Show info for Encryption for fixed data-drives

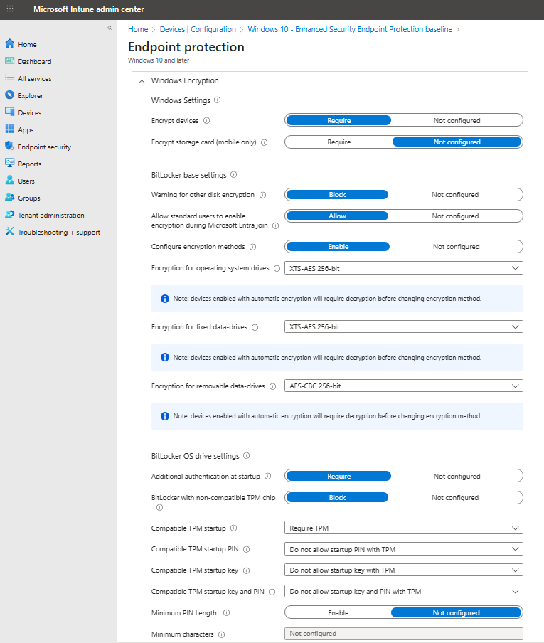click(x=255, y=327)
